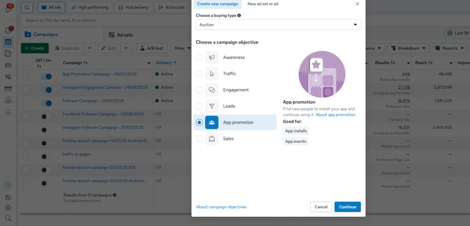Open the Campaigns table icon in sidebar
The image size is (470, 226).
pos(8,42)
